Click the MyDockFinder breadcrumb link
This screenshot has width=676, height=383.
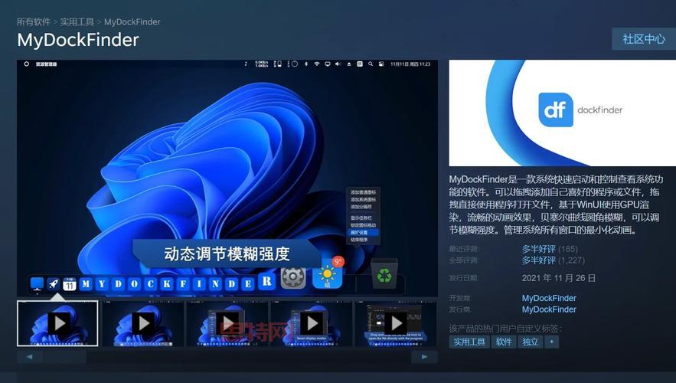(x=132, y=21)
